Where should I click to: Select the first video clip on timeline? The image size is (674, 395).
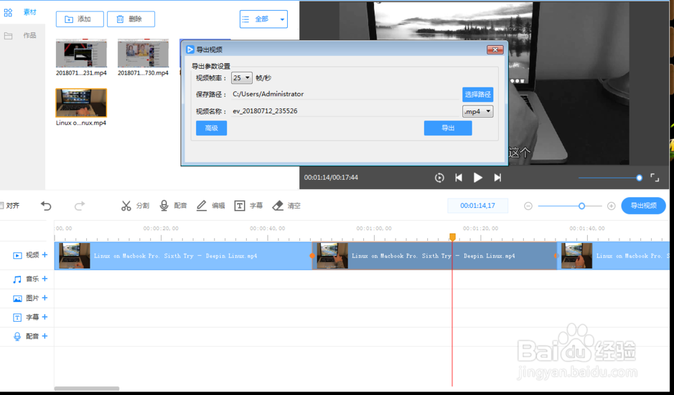[183, 256]
